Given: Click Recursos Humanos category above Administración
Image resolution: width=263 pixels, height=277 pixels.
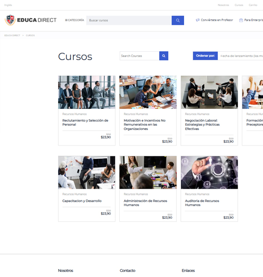Looking at the screenshot, I should click(136, 194).
